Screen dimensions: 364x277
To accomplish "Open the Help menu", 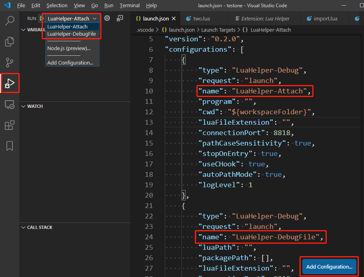I will click(x=152, y=5).
